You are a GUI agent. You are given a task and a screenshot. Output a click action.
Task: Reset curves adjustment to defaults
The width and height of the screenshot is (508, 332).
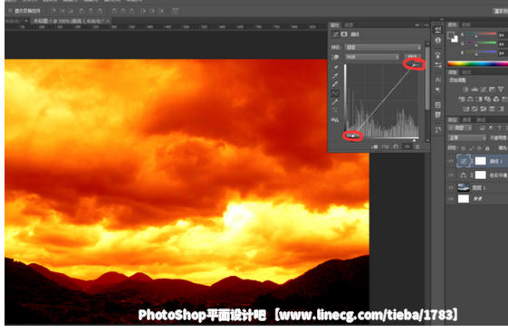(x=396, y=147)
